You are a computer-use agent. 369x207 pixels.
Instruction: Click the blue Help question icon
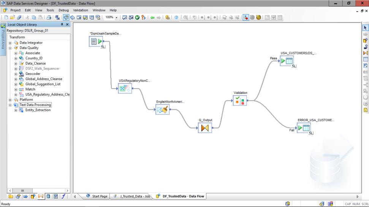click(x=176, y=17)
